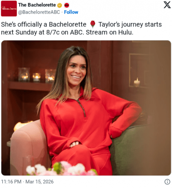The width and height of the screenshot is (172, 188).
Task: Open The Bachelorette red profile avatar
Action: [x=9, y=8]
